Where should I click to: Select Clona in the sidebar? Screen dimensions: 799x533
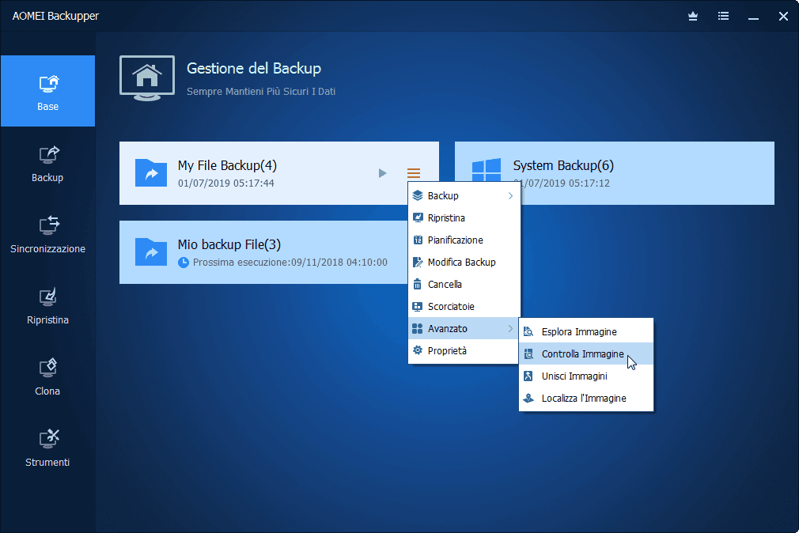[47, 377]
